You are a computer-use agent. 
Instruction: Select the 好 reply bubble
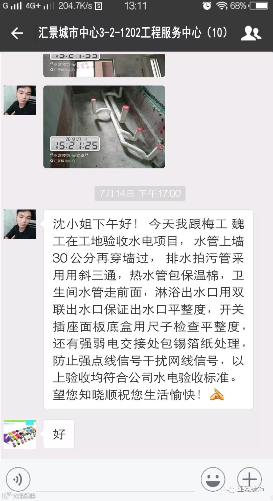point(59,434)
